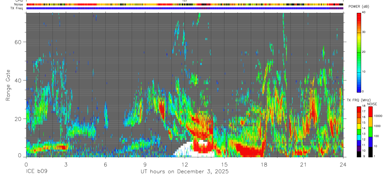This screenshot has height=178, width=386.
Task: Click the '6' tick on the UT hours axis
Action: click(105, 164)
